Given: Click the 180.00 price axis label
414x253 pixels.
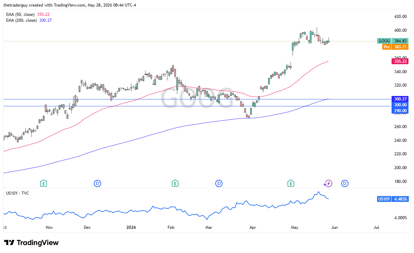Looking at the screenshot, I should point(401,182).
